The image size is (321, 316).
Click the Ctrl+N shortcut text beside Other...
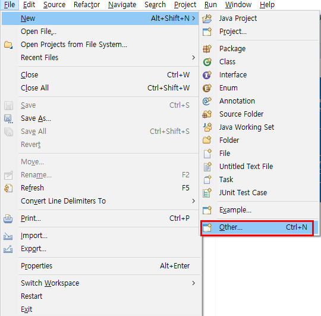[x=297, y=227]
